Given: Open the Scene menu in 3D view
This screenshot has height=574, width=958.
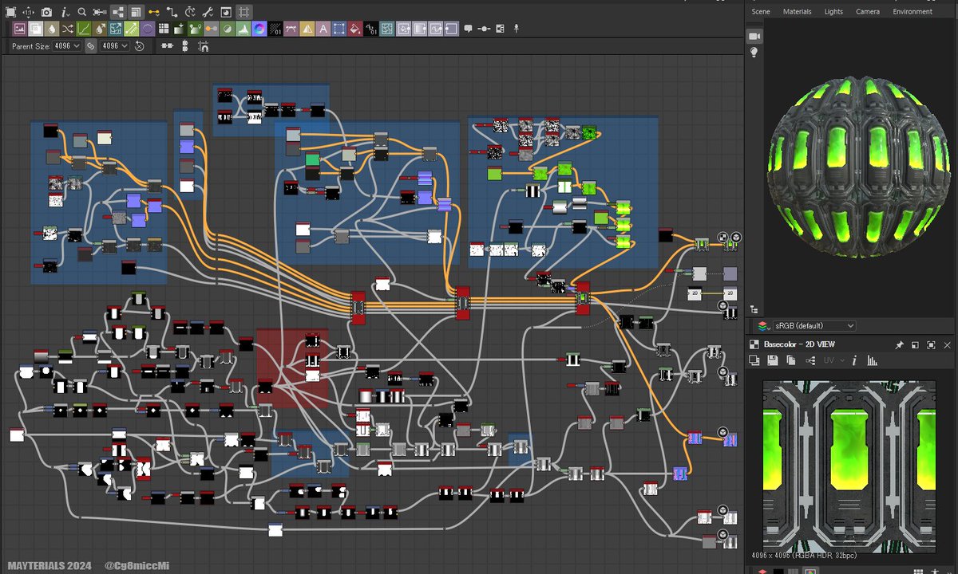Looking at the screenshot, I should click(761, 11).
